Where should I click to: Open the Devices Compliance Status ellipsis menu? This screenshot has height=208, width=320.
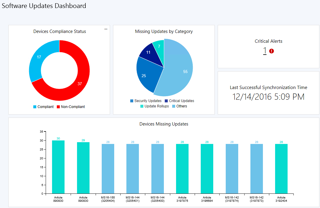point(106,29)
